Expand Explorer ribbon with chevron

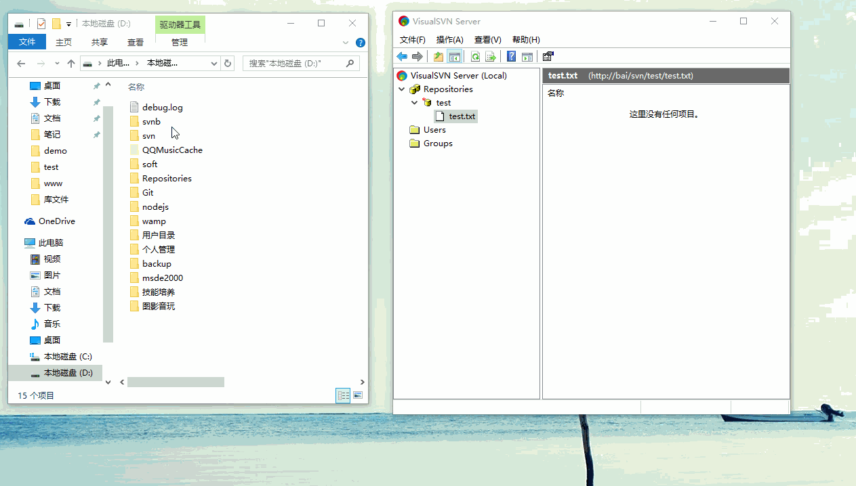tap(346, 43)
